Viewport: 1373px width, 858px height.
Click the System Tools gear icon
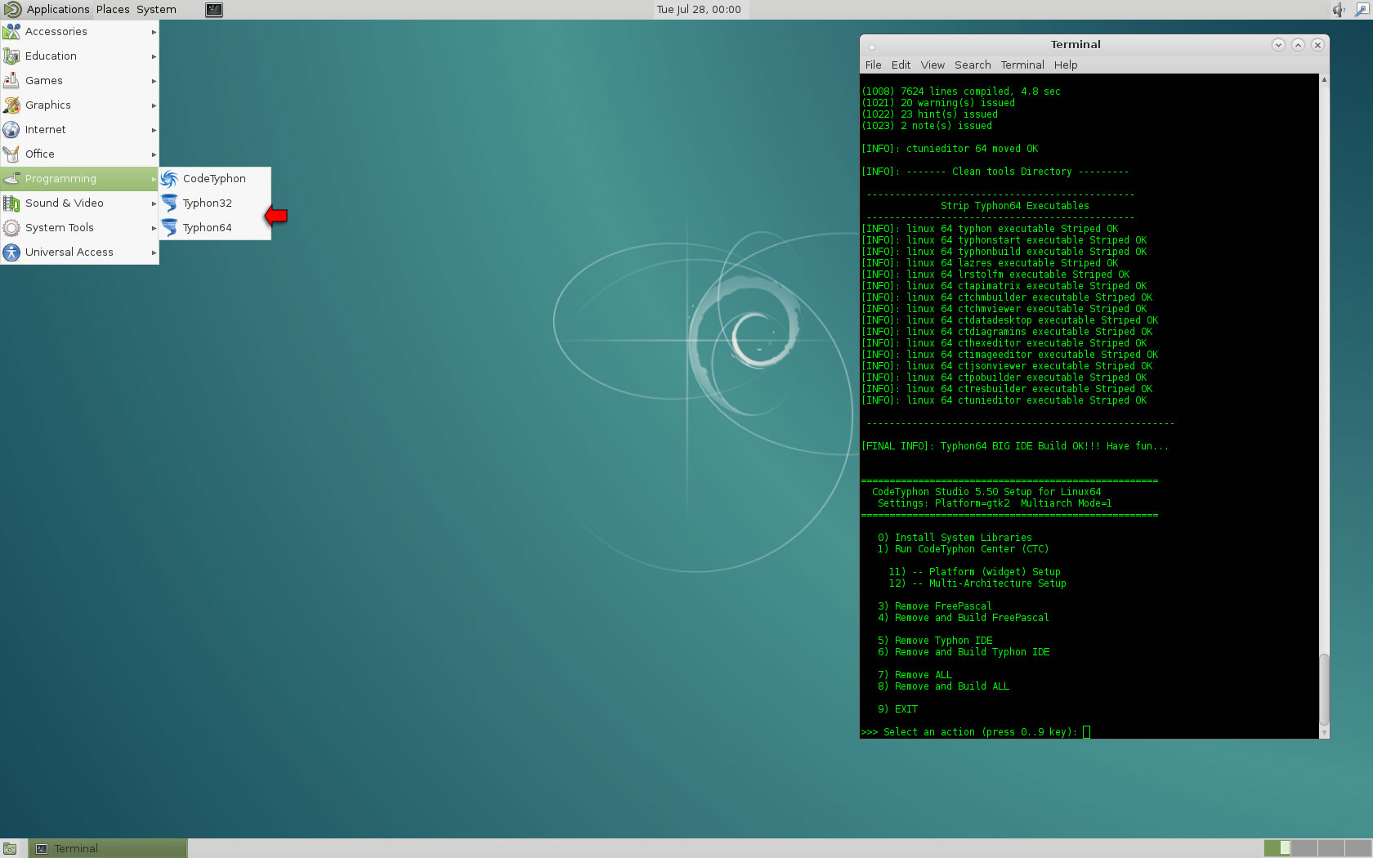11,228
